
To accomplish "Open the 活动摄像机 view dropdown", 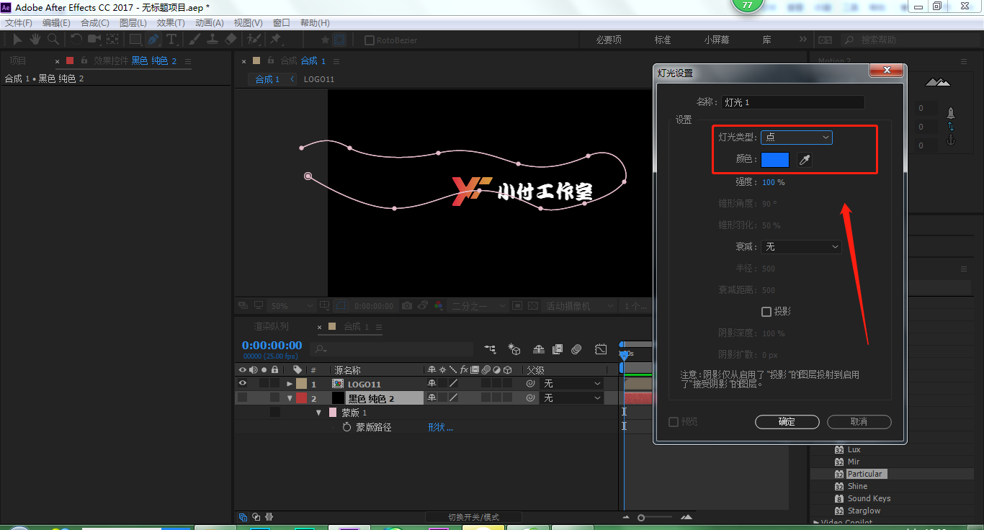I will (x=579, y=306).
